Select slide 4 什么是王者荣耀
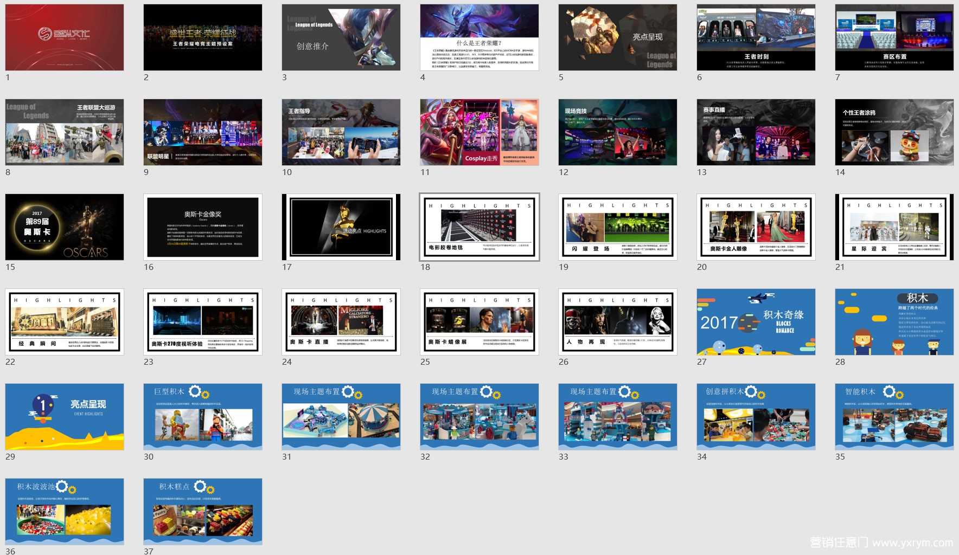The height and width of the screenshot is (555, 959). (x=479, y=37)
